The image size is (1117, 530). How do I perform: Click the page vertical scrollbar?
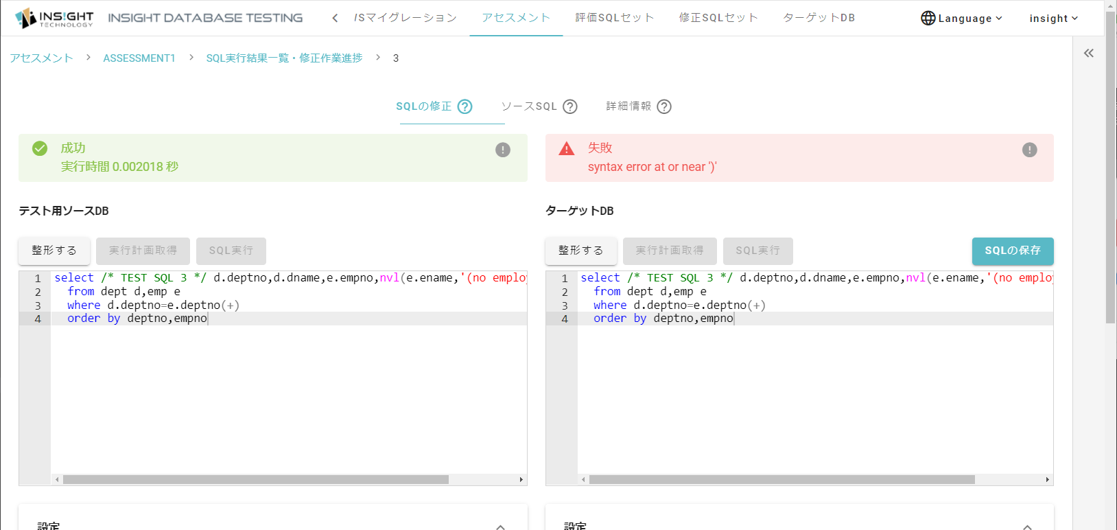tap(1111, 167)
